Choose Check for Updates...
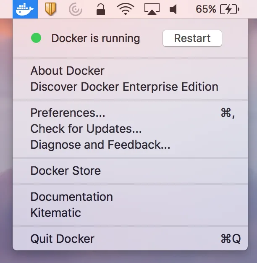Screen dimensions: 257x263 click(130, 129)
